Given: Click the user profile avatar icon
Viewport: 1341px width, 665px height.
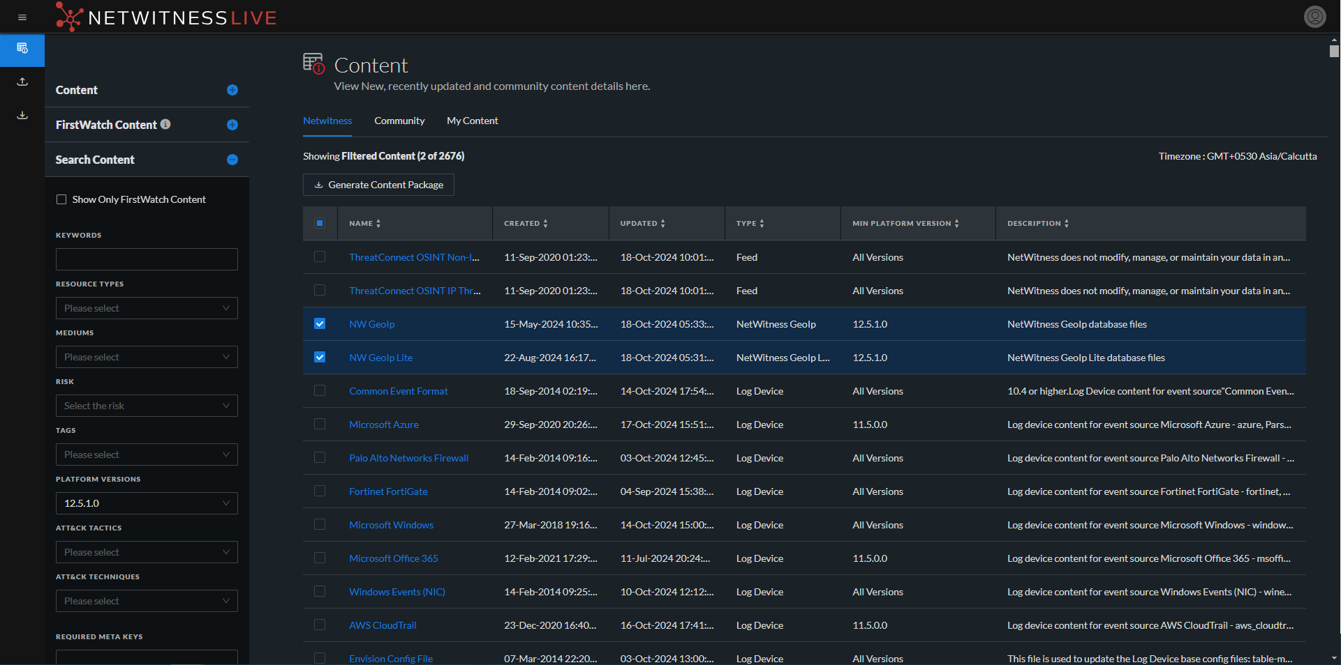Looking at the screenshot, I should (1314, 17).
